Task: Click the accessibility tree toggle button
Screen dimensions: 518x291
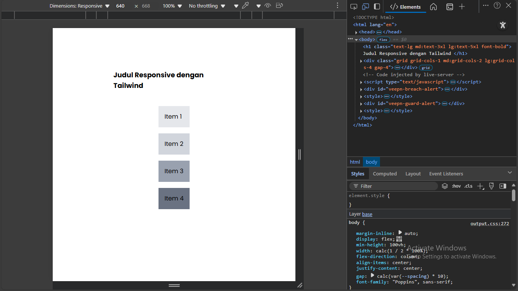Action: click(x=503, y=25)
